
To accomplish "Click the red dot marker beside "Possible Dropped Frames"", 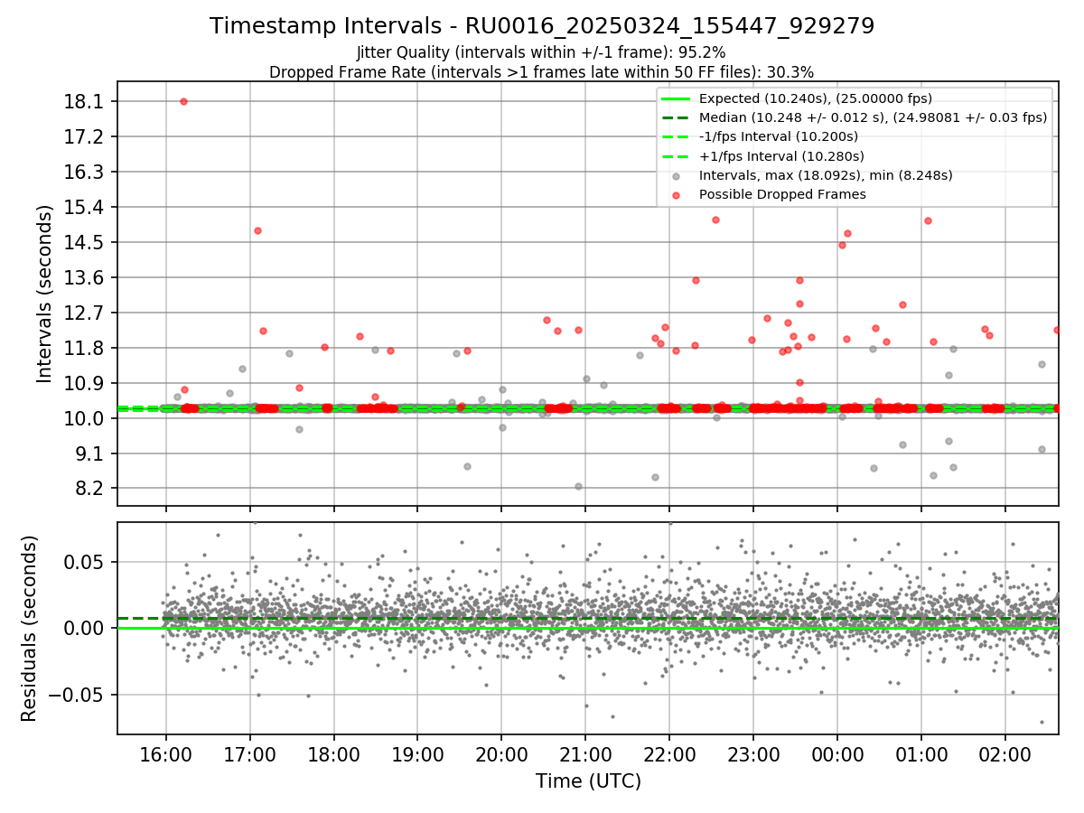I will (676, 194).
